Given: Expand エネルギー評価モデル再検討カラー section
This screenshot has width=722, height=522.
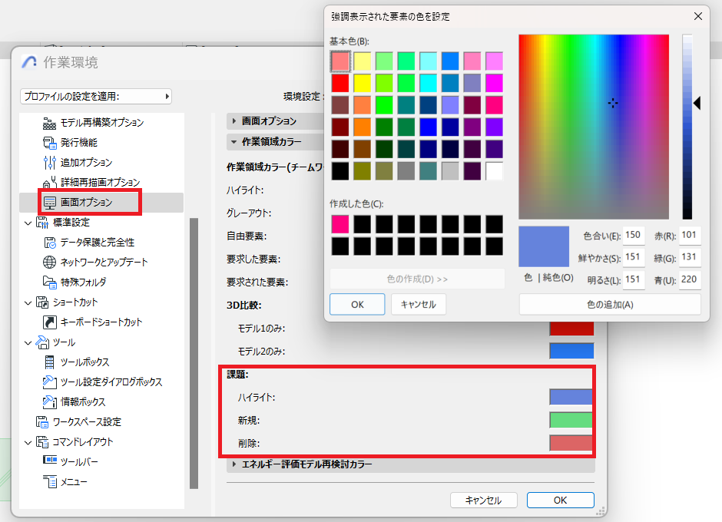Looking at the screenshot, I should pyautogui.click(x=234, y=464).
